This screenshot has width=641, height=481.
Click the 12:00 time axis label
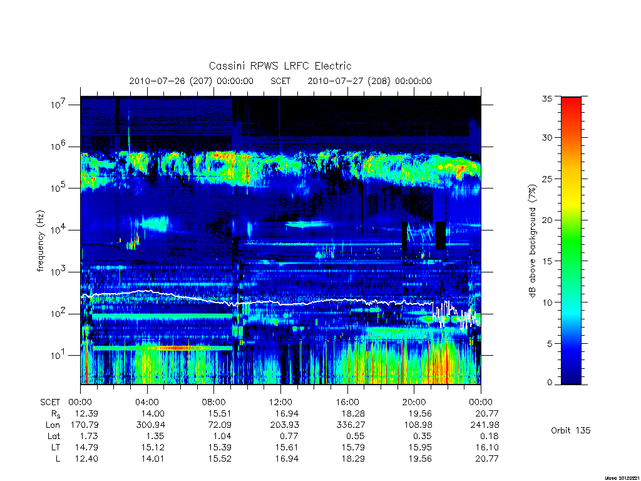point(280,402)
